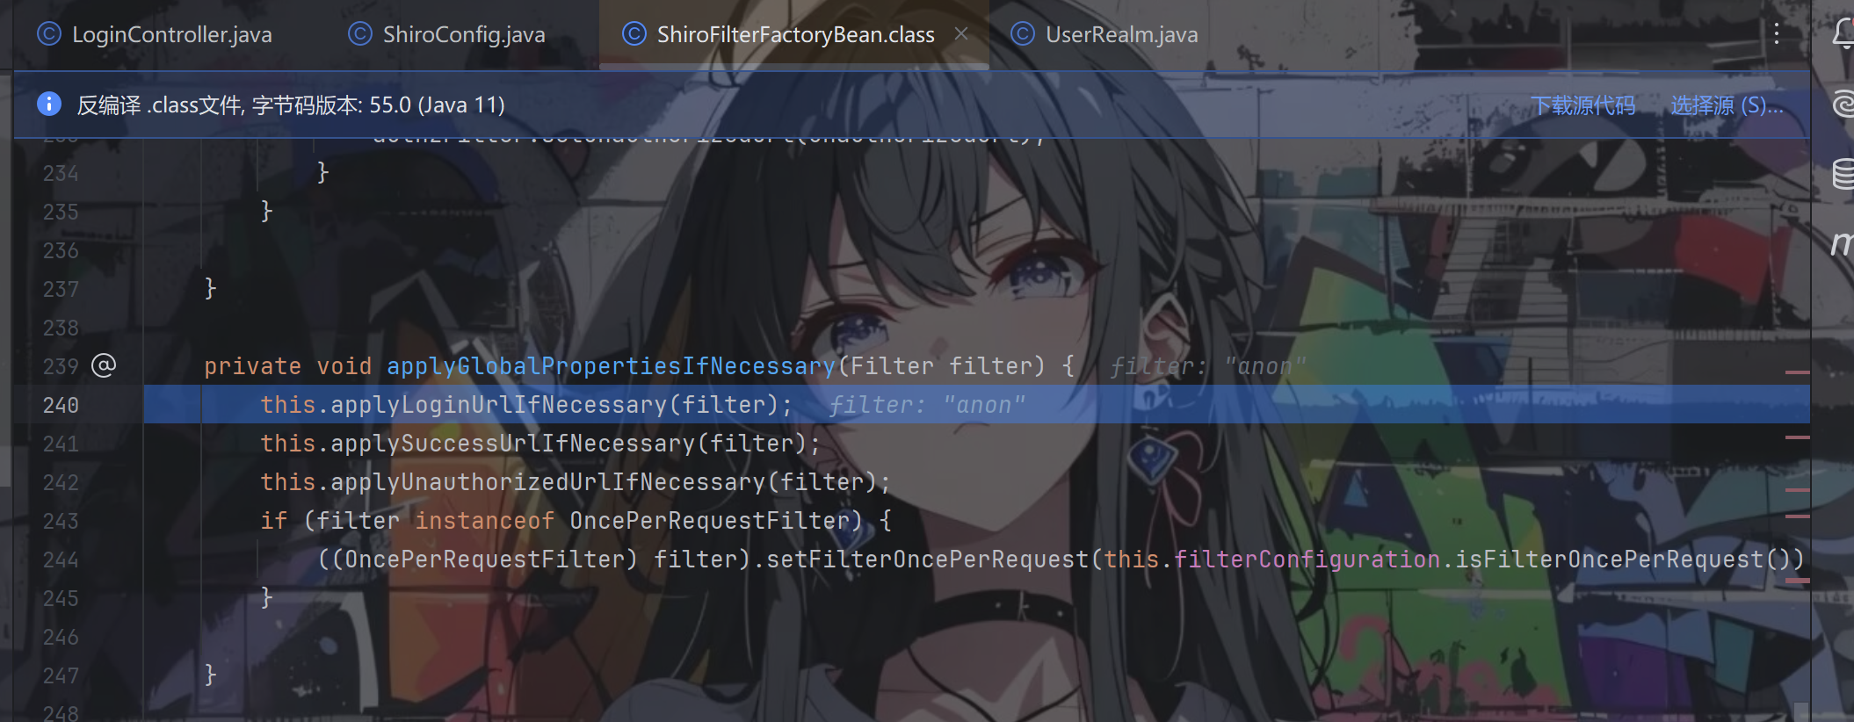Click the ShiroFilterFactoryBean.class class icon

coord(634,34)
